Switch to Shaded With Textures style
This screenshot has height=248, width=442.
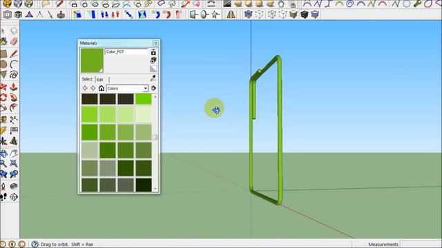(304, 14)
